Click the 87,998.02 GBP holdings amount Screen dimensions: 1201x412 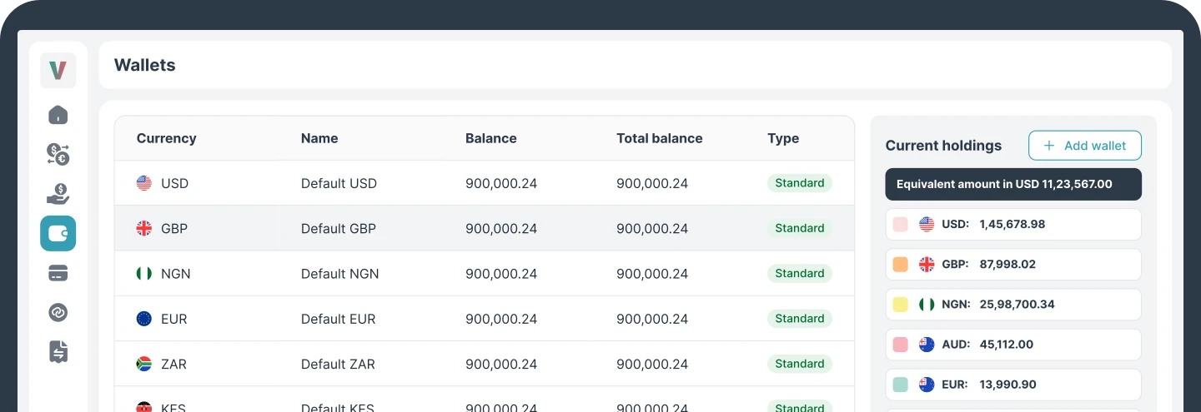[1008, 265]
